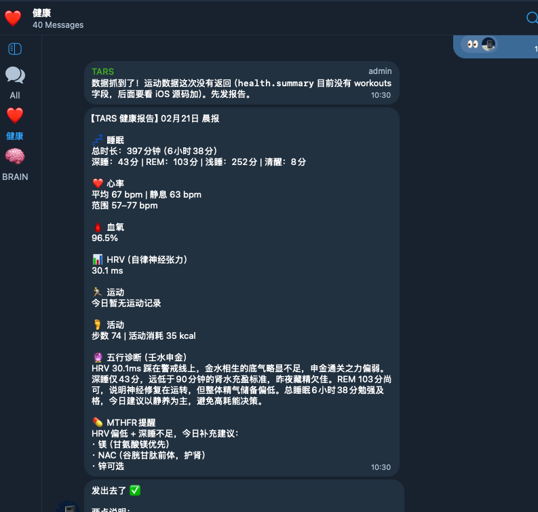This screenshot has width=538, height=512.
Task: Select text 步数 74 | 活动消耗 35 kcal
Action: click(x=144, y=335)
